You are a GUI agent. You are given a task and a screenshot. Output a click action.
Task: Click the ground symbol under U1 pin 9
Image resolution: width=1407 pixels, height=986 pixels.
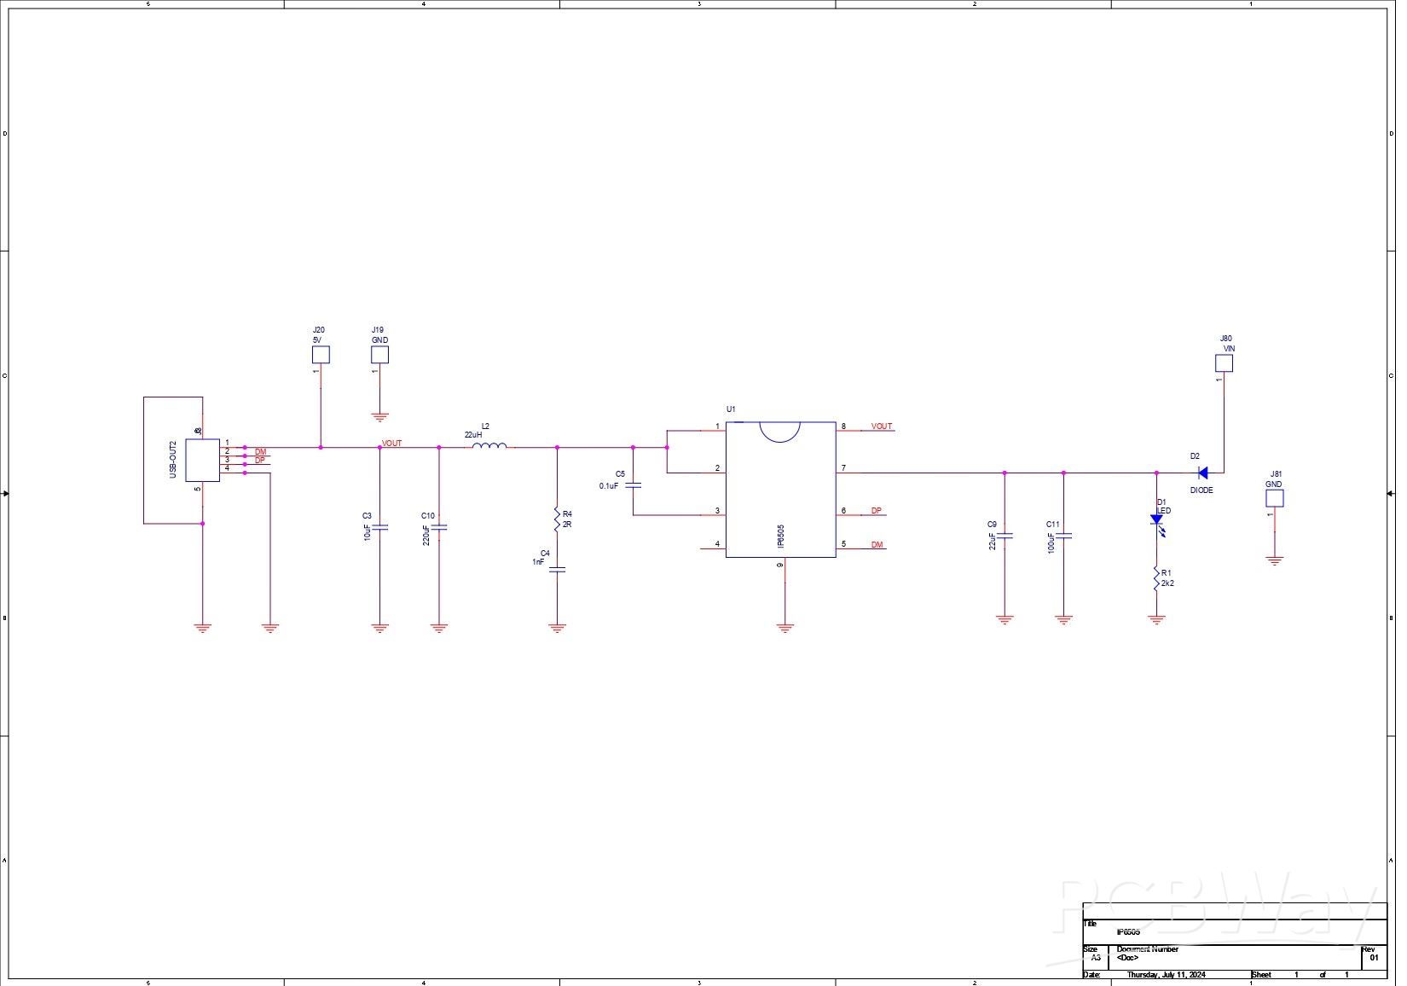point(785,628)
